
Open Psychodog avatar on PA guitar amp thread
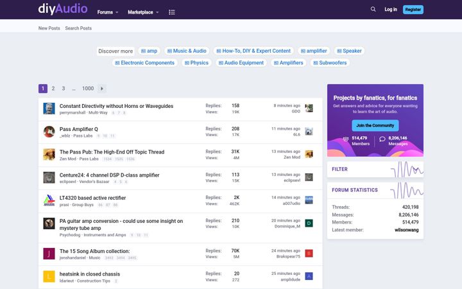click(49, 223)
